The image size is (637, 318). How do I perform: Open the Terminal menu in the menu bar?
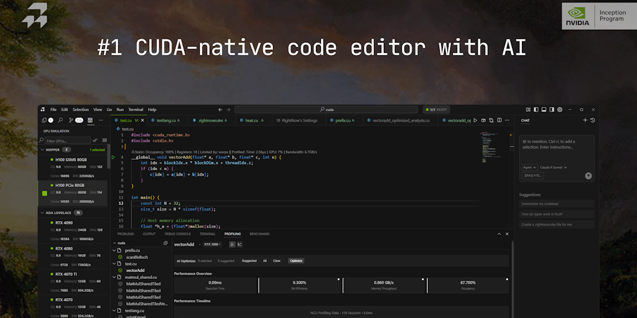click(x=135, y=109)
